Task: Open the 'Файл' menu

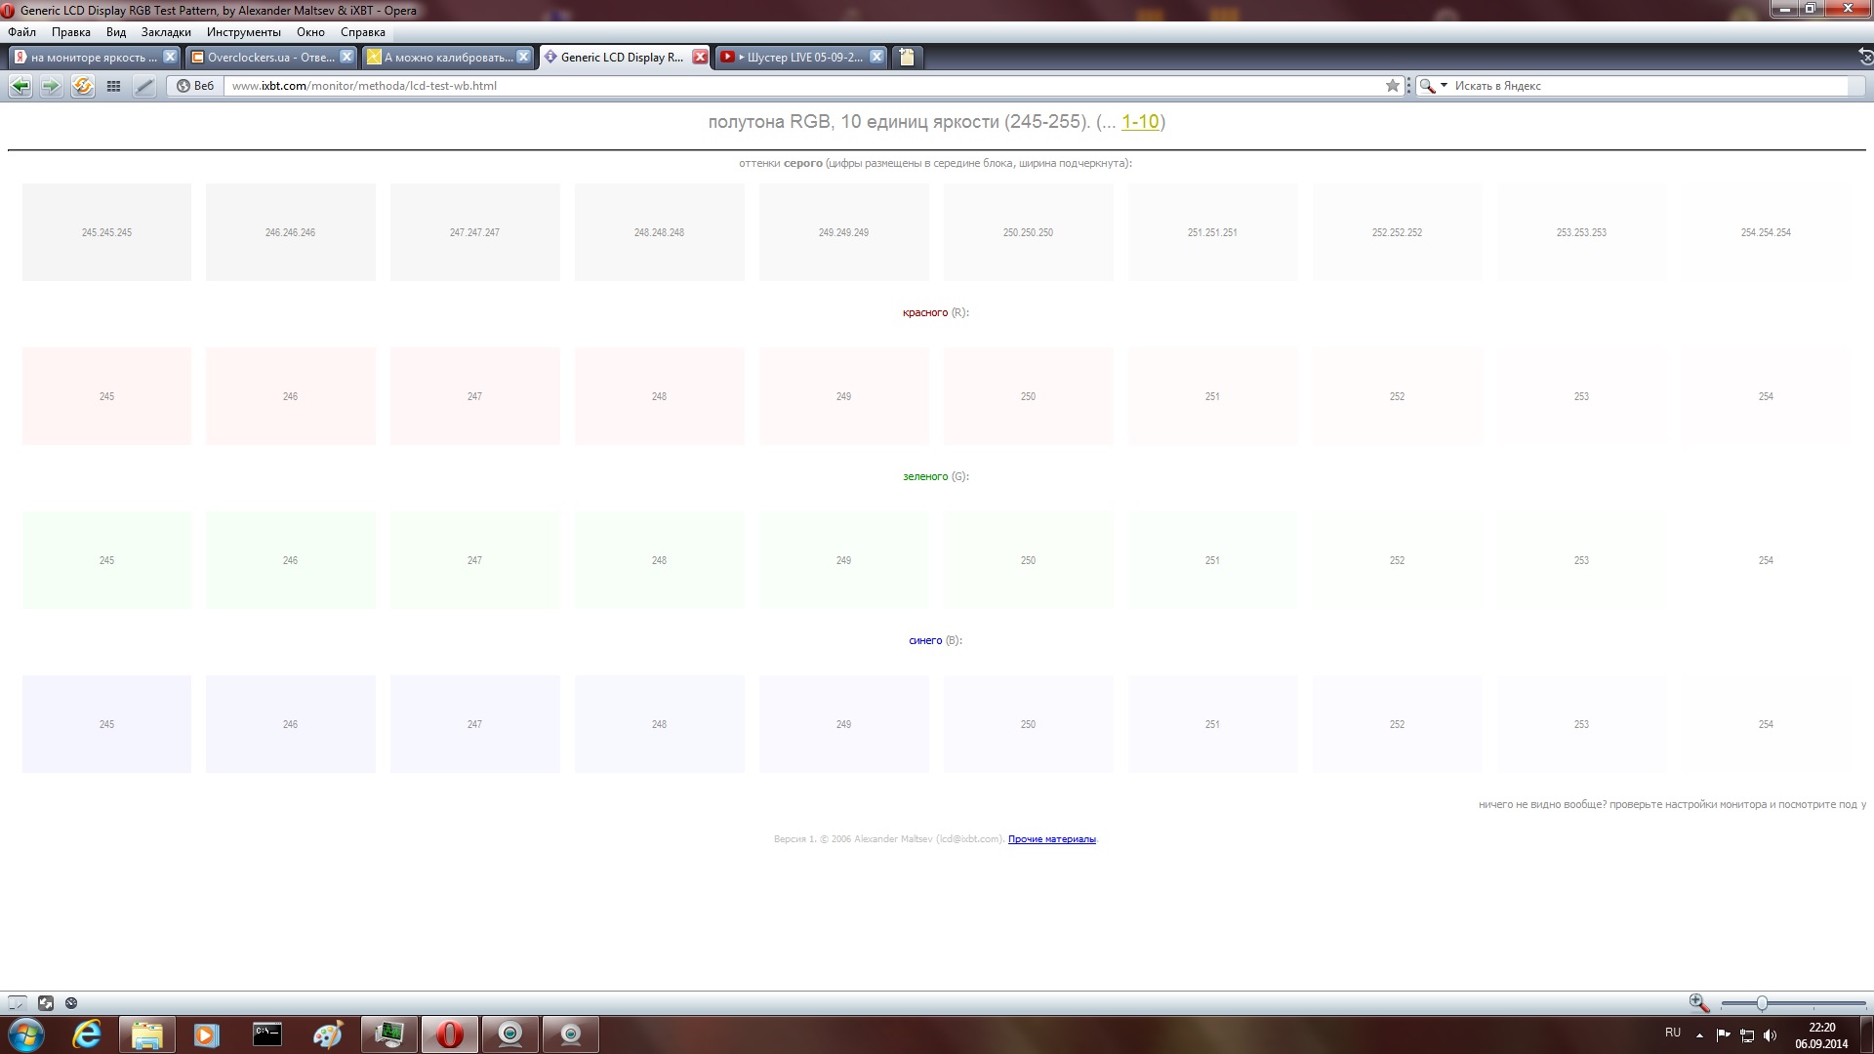Action: [x=21, y=32]
